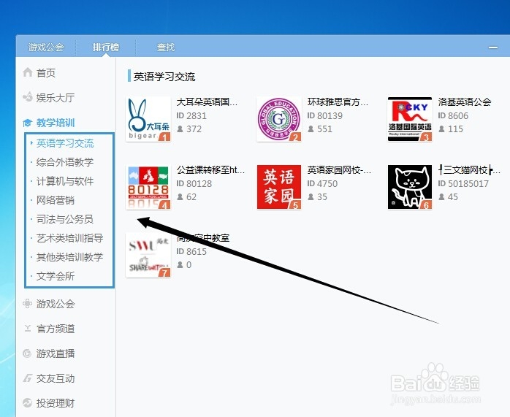This screenshot has height=417, width=510.
Task: Select 计算机与软件 subcategory
Action: (65, 181)
